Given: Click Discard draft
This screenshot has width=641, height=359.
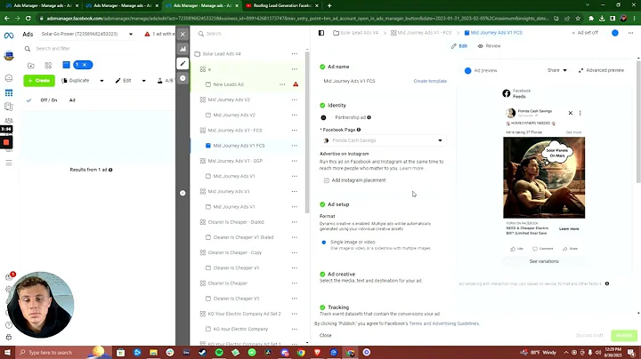Looking at the screenshot, I should pyautogui.click(x=589, y=335).
